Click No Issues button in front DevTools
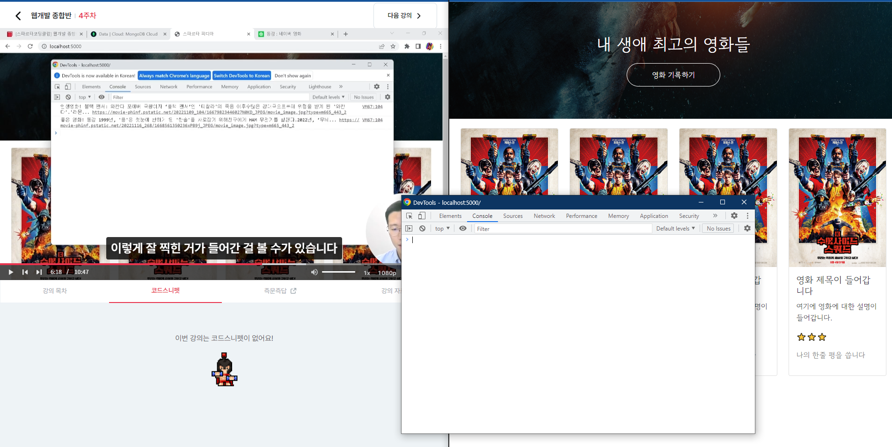The image size is (892, 447). (x=718, y=229)
